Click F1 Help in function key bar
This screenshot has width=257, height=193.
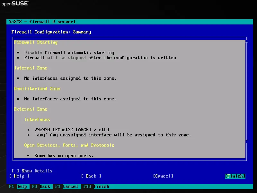point(18,186)
